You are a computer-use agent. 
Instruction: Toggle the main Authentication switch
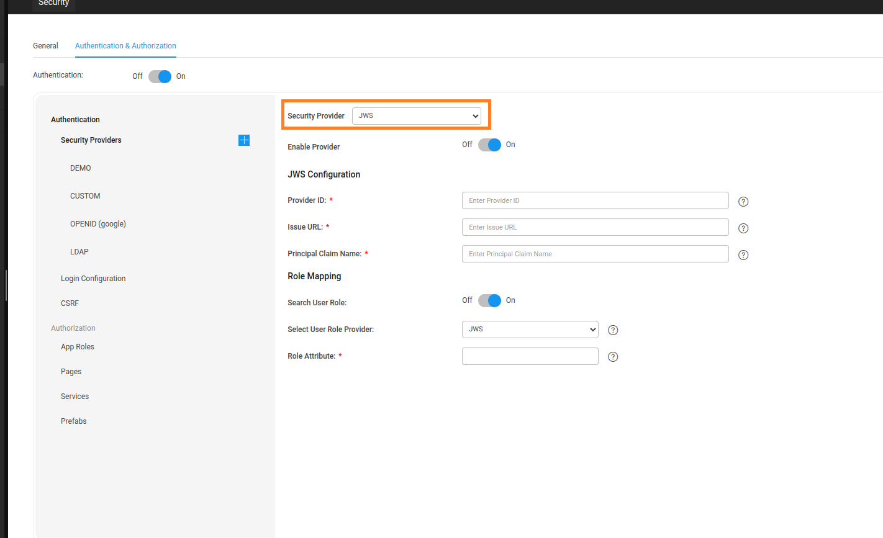[x=160, y=76]
